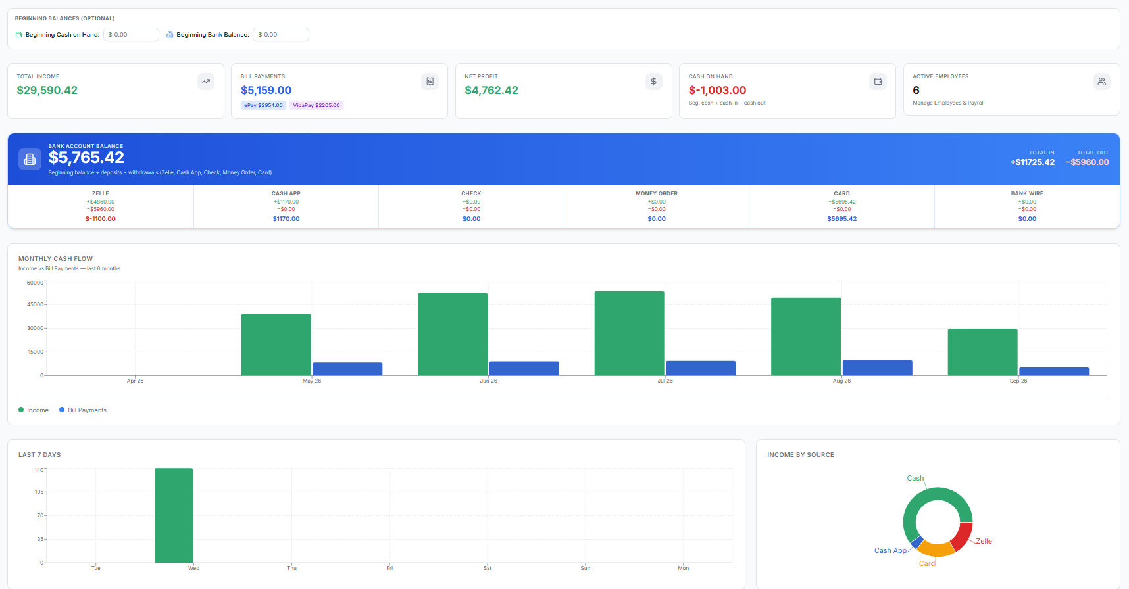Click the Total Income trend arrow icon
Viewport: 1129px width, 589px height.
pos(206,82)
